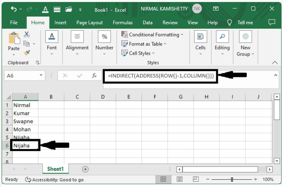Switch to the Insert tab

60,23
